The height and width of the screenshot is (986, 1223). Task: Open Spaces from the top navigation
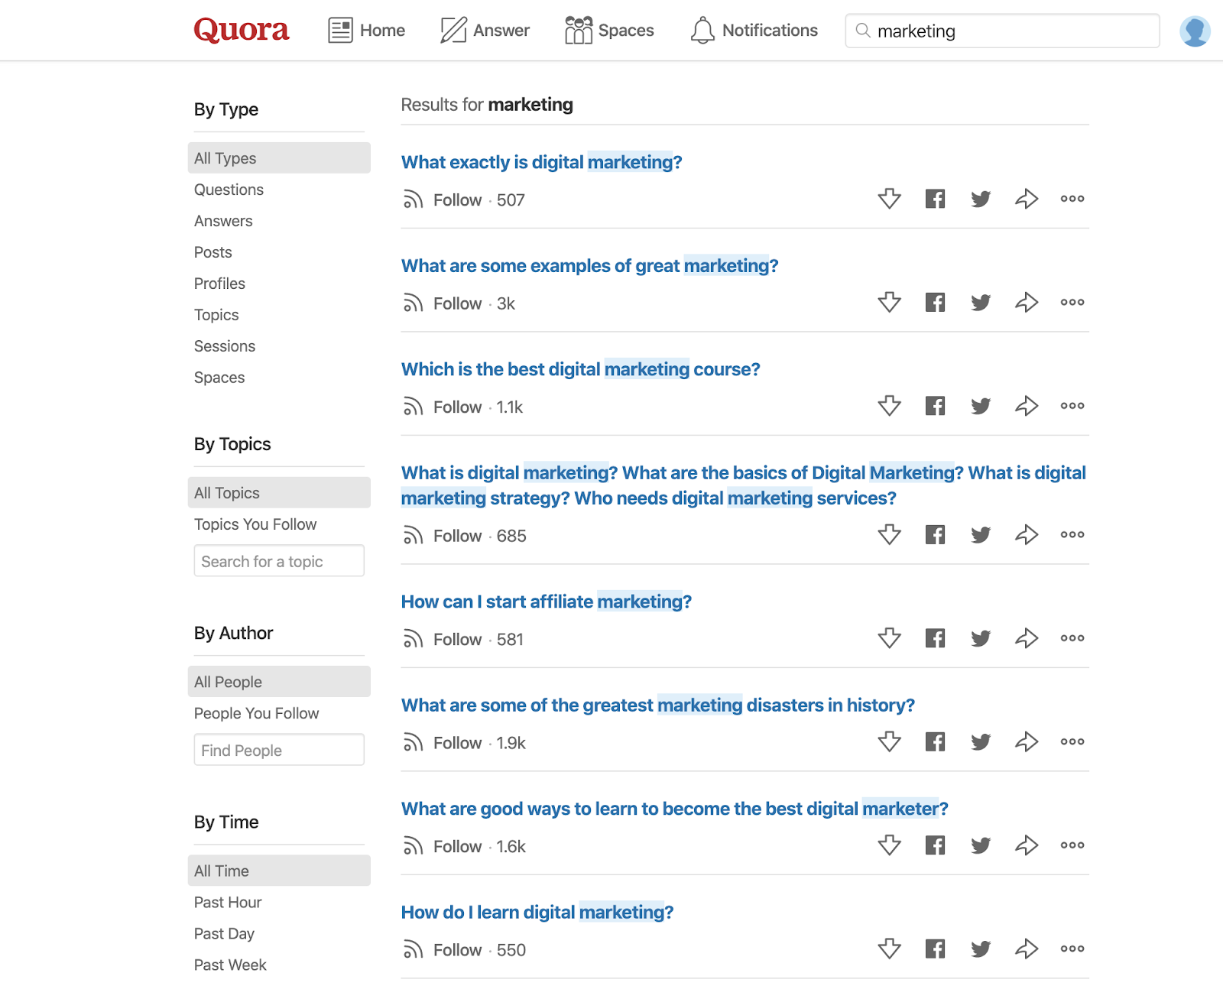609,31
